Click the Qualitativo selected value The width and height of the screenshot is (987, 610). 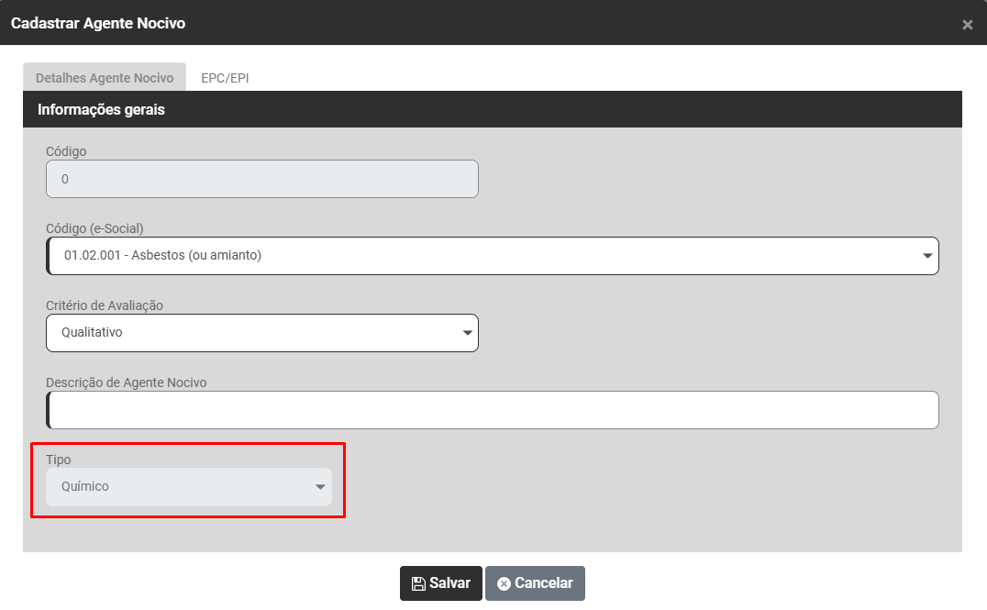pos(92,333)
